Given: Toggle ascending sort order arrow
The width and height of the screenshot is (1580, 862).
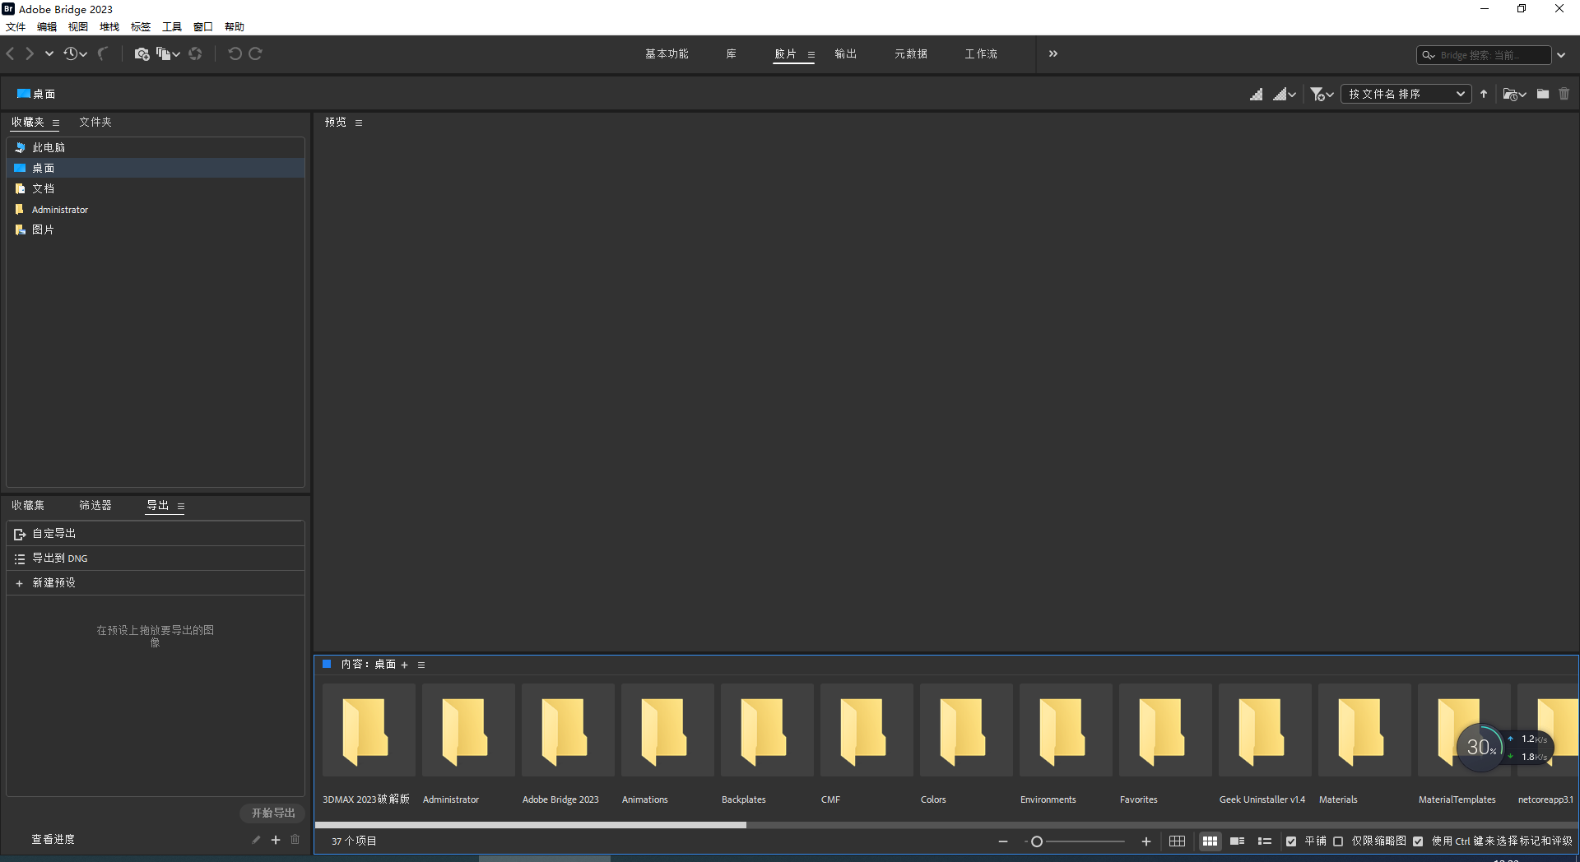Looking at the screenshot, I should 1484,95.
